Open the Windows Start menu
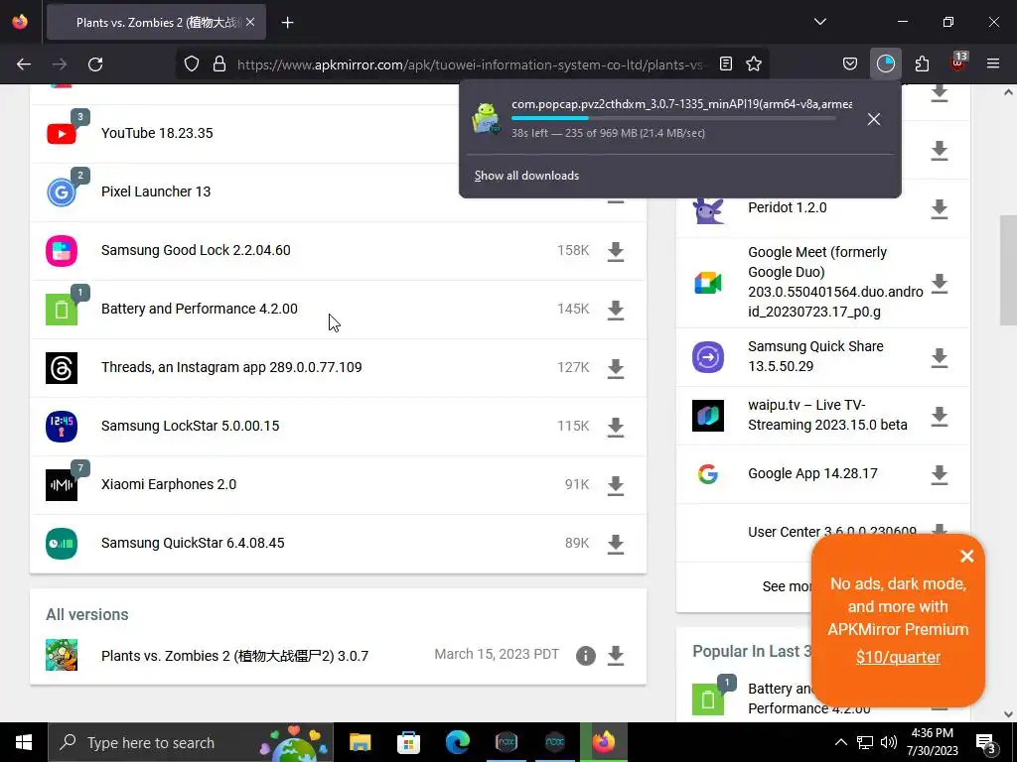The width and height of the screenshot is (1017, 762). click(24, 742)
